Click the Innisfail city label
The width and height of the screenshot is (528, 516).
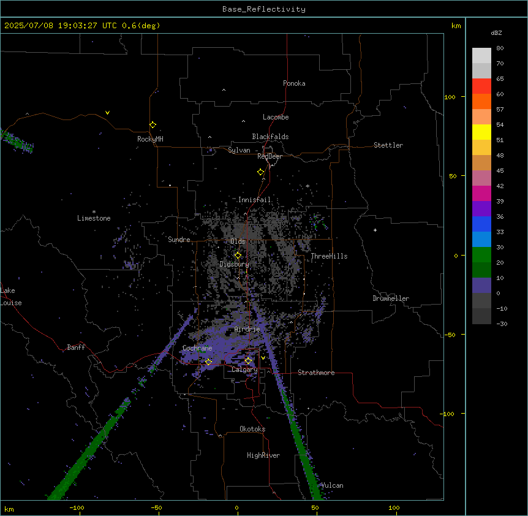tap(255, 200)
